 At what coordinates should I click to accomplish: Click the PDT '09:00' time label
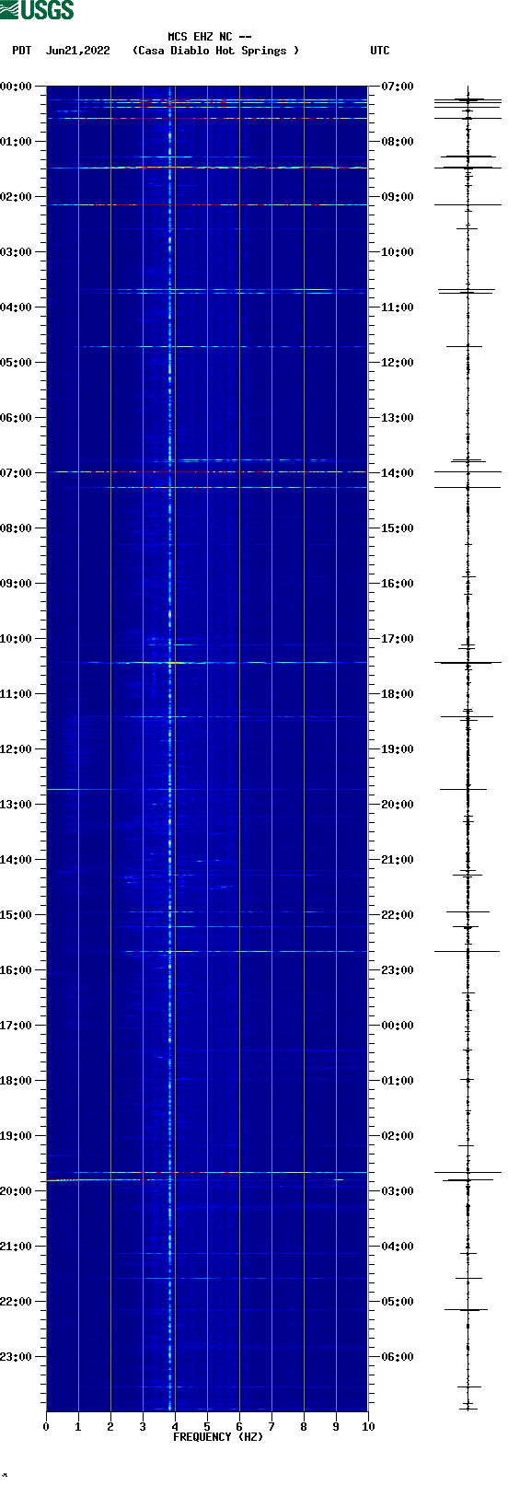tap(16, 584)
